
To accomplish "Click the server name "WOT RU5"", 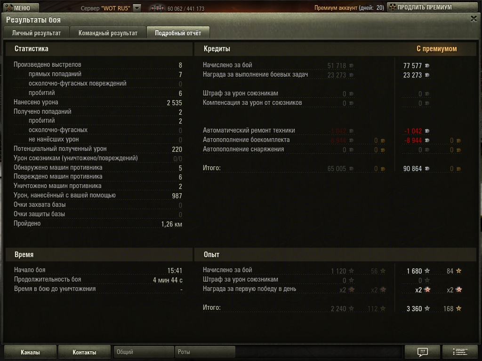I will pos(116,8).
